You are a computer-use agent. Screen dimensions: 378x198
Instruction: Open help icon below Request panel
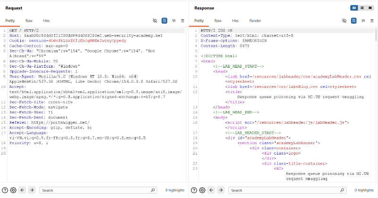click(x=5, y=190)
